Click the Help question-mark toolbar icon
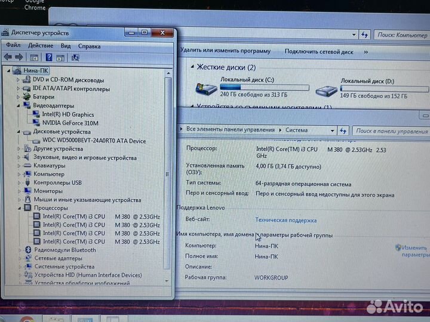The width and height of the screenshot is (430, 322). (49, 57)
